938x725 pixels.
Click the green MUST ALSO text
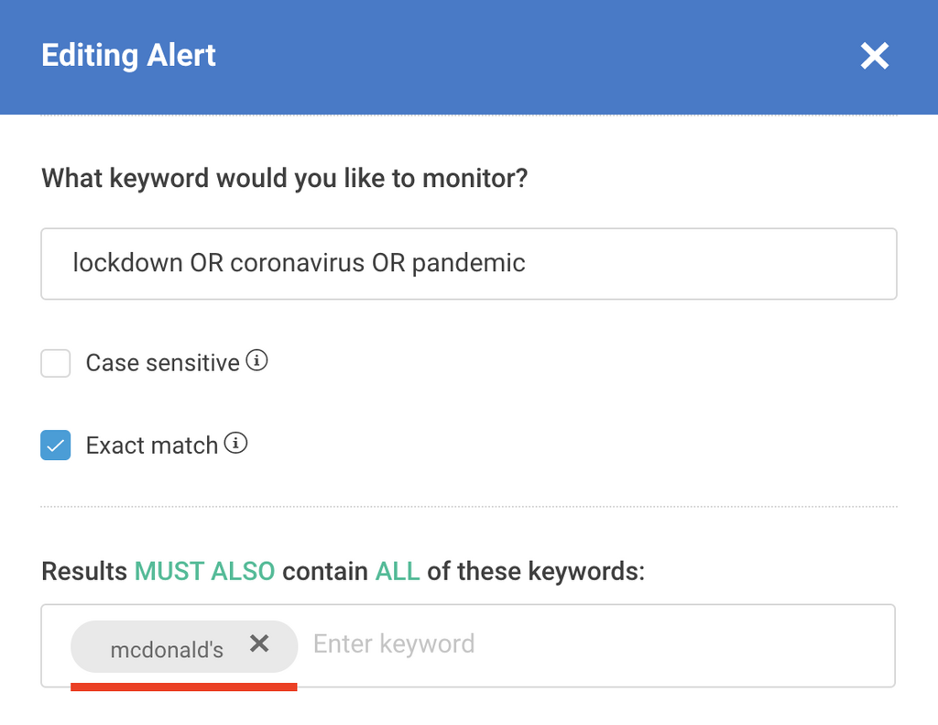click(204, 572)
